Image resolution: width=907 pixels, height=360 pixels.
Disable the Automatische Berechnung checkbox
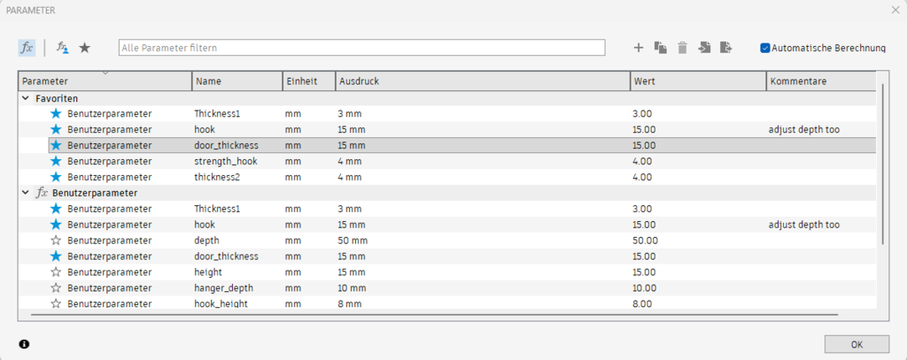point(765,48)
